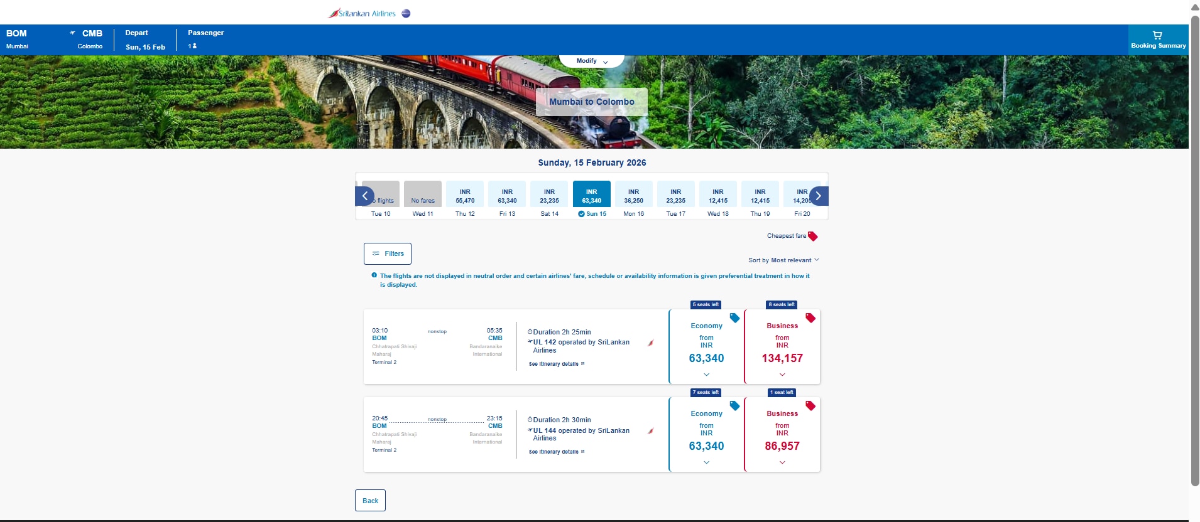
Task: Open the Sort by Most relevant dropdown
Action: point(783,260)
